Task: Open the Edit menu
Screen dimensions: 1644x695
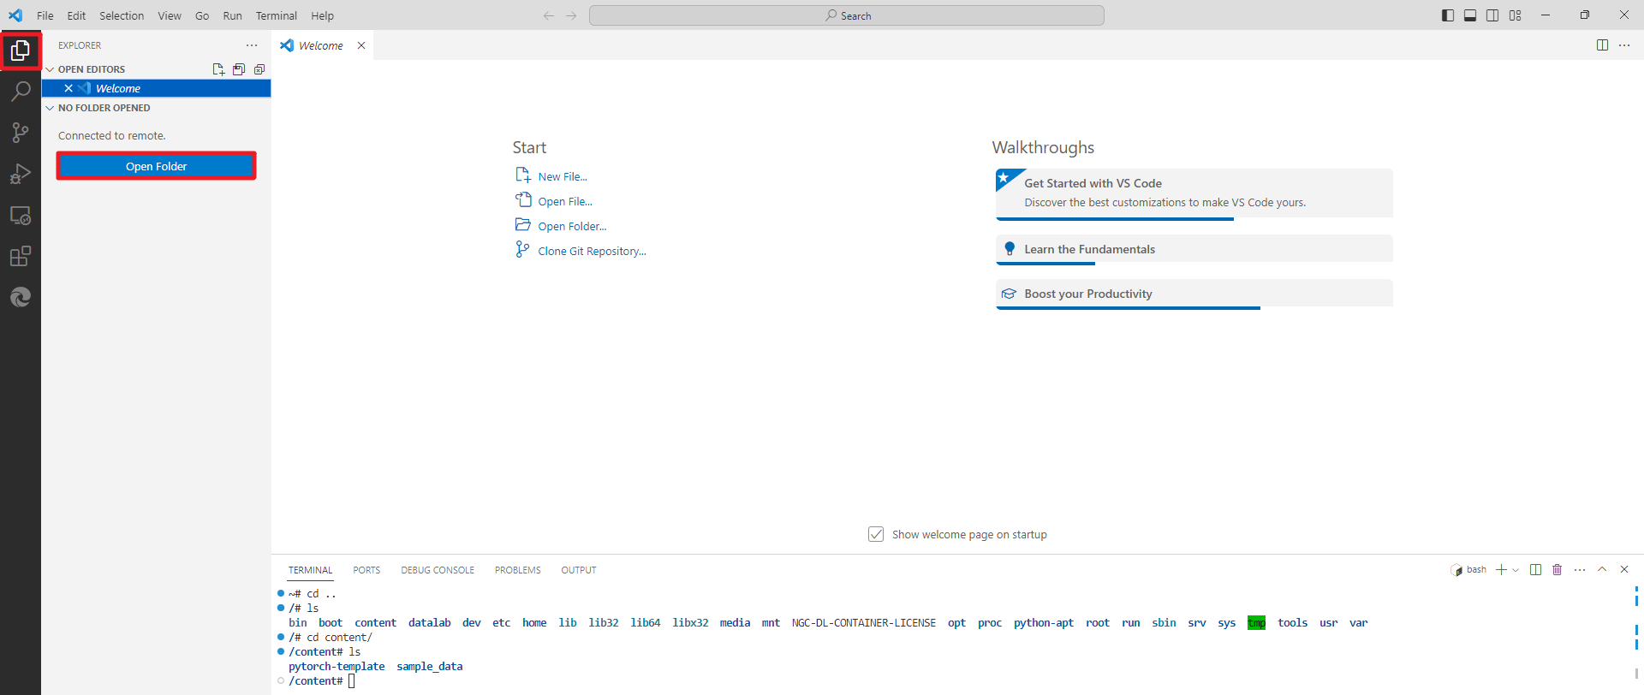Action: point(76,15)
